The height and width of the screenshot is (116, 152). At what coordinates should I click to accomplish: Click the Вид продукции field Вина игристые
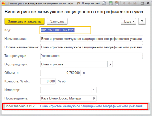pyautogui.click(x=74, y=64)
